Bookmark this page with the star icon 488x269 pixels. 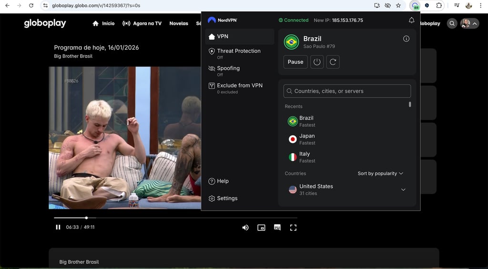398,5
